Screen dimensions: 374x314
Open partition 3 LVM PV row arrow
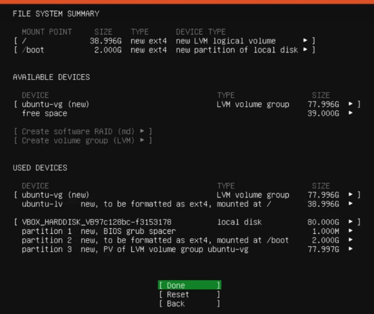[x=351, y=249]
